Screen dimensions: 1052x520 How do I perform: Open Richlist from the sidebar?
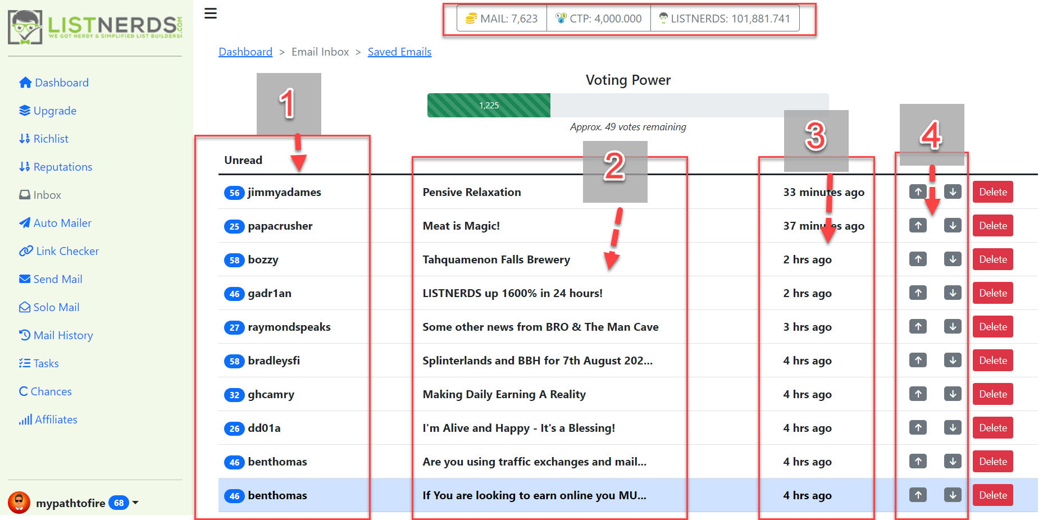(44, 139)
